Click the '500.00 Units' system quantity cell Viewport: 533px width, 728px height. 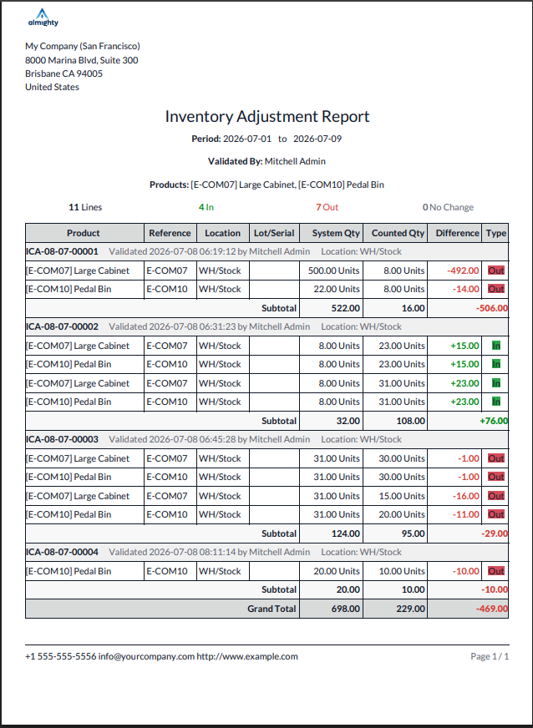click(x=333, y=270)
